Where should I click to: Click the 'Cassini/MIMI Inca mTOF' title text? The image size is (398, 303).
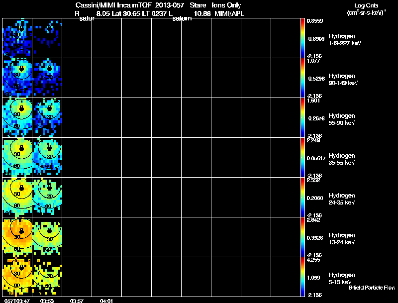click(x=113, y=5)
